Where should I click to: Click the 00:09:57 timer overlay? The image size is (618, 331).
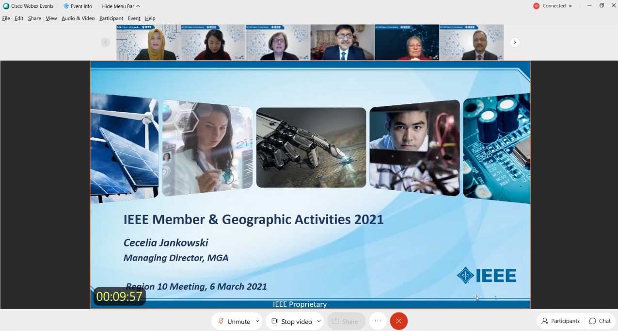point(120,297)
